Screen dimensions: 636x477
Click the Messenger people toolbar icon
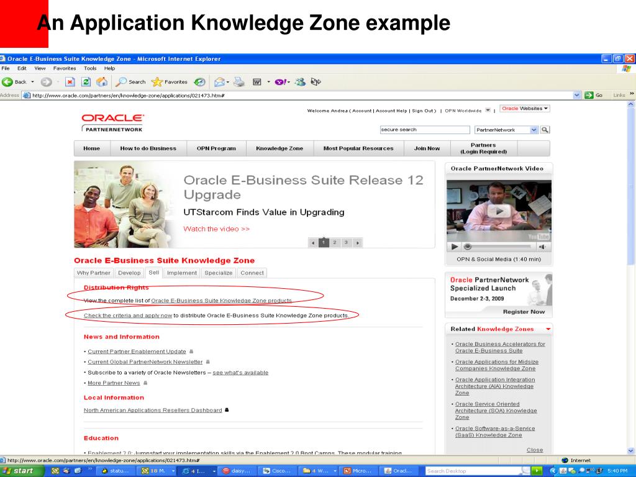click(300, 82)
